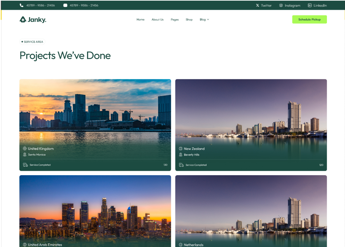The image size is (345, 247).
Task: Open the Shop menu item
Action: point(189,20)
